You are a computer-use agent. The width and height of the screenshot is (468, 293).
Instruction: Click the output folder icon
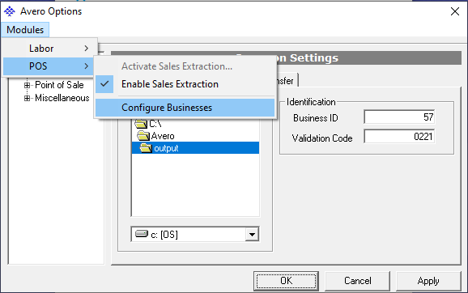[146, 148]
